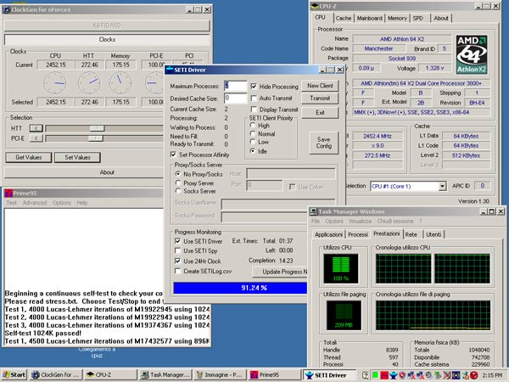Enable Create SETILog.csv checkbox
Screen dimensions: 509x382
coord(178,271)
